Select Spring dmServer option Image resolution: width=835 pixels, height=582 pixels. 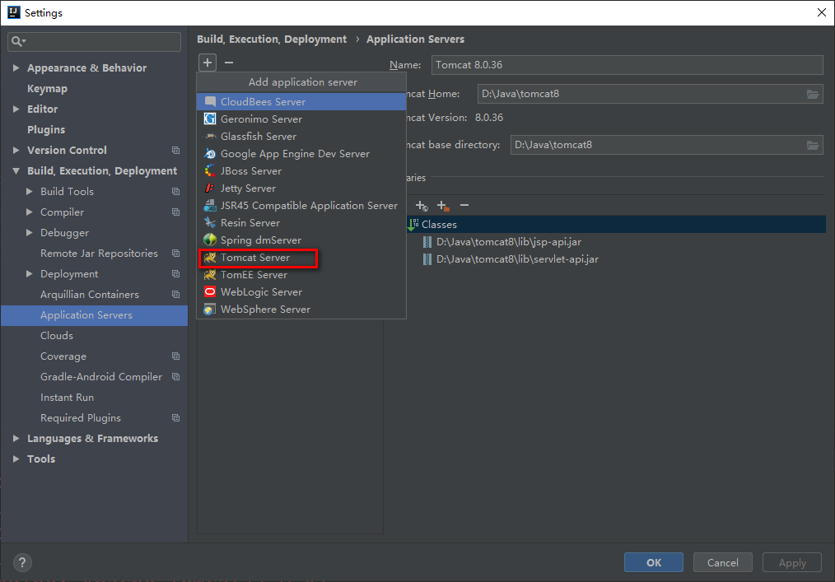tap(301, 240)
